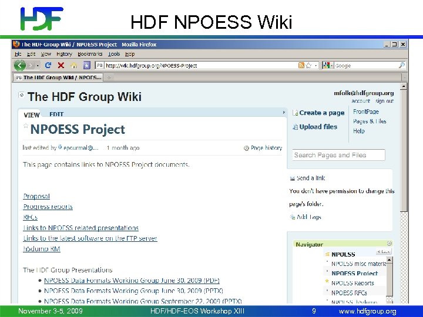Open the Proposal link
This screenshot has width=423, height=317.
click(x=36, y=196)
